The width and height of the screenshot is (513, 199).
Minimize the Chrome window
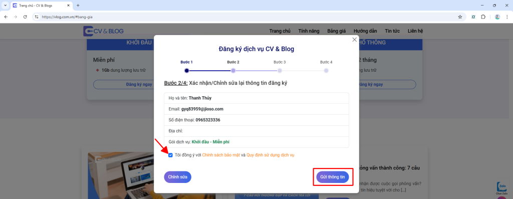tap(483, 5)
